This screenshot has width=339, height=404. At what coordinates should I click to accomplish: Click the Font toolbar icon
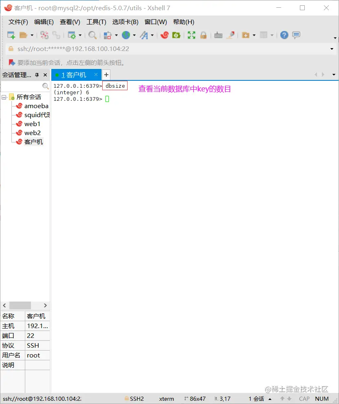point(144,35)
